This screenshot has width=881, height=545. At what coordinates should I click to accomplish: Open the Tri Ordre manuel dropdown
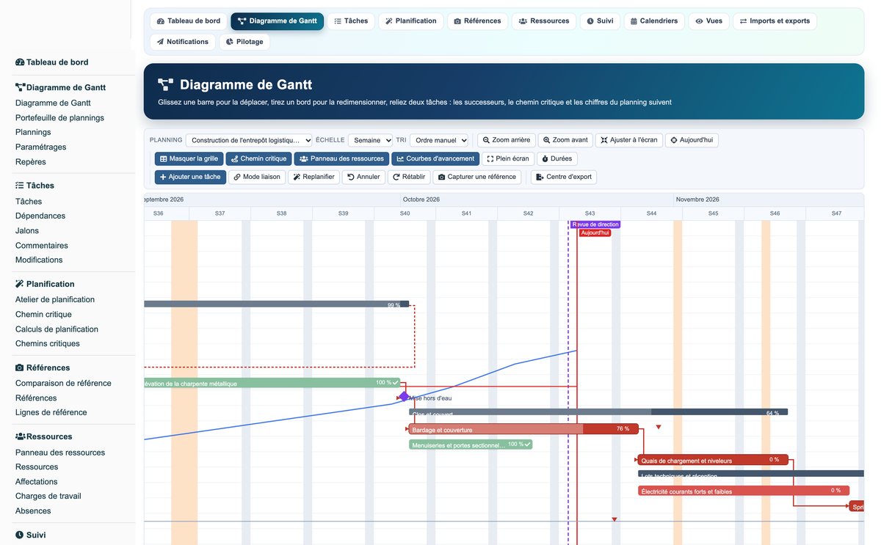click(x=438, y=140)
